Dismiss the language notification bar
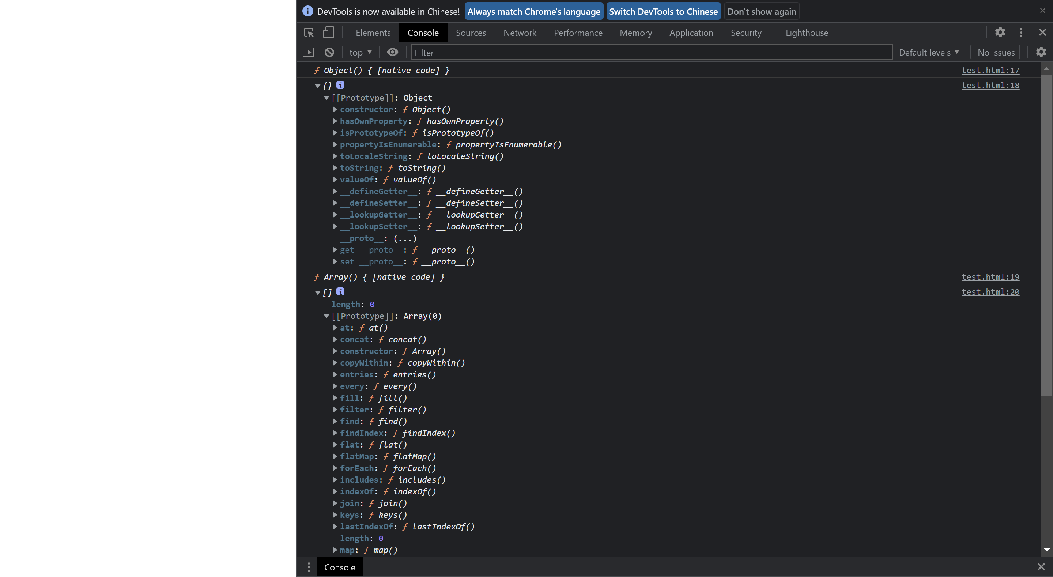The height and width of the screenshot is (577, 1053). click(x=1042, y=11)
